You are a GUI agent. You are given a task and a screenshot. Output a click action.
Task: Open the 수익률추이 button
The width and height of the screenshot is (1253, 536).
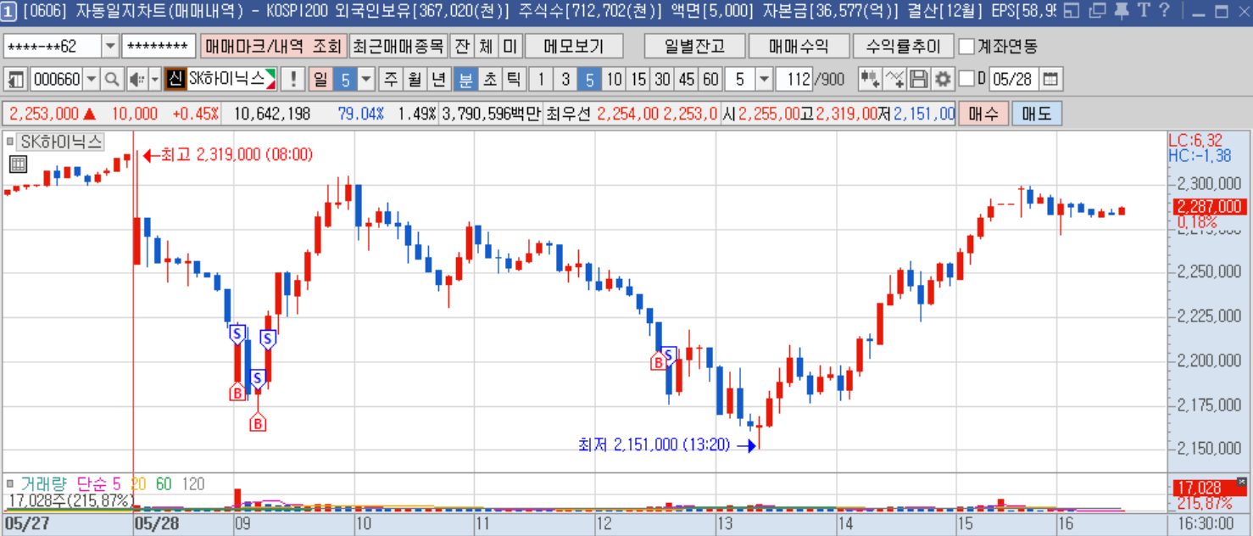click(x=903, y=46)
